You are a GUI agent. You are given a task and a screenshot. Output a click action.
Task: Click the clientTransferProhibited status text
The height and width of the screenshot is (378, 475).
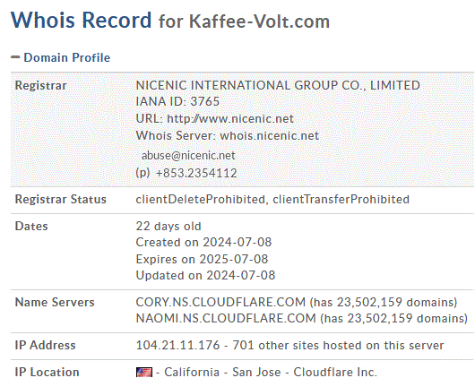tap(341, 199)
